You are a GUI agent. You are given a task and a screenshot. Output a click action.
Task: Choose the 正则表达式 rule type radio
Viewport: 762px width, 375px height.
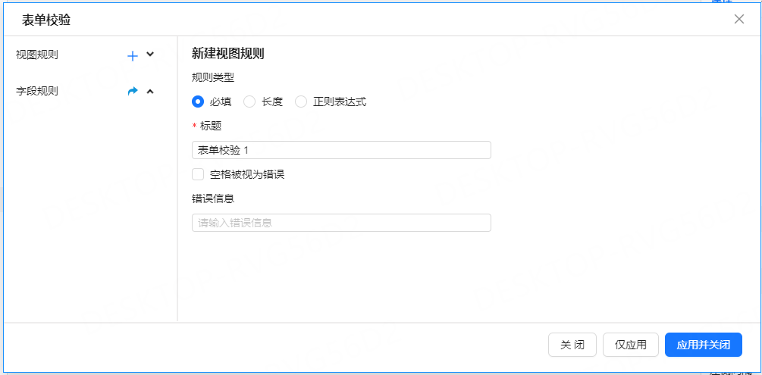[x=301, y=102]
